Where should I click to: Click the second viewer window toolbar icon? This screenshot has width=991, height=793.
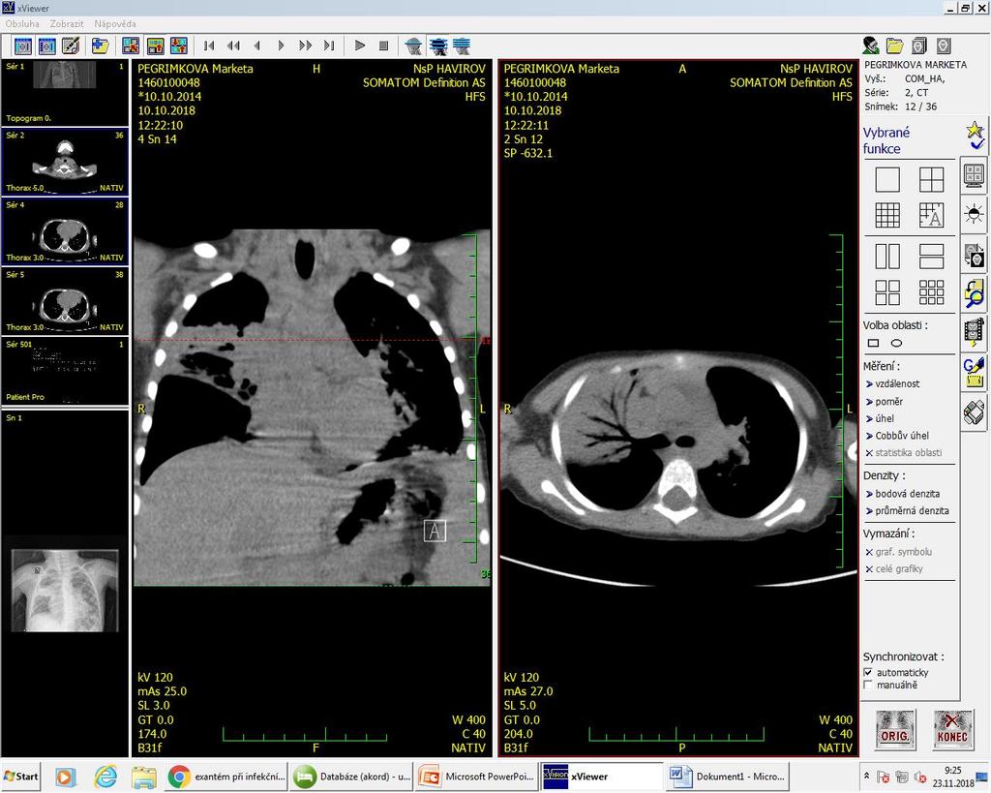[46, 46]
